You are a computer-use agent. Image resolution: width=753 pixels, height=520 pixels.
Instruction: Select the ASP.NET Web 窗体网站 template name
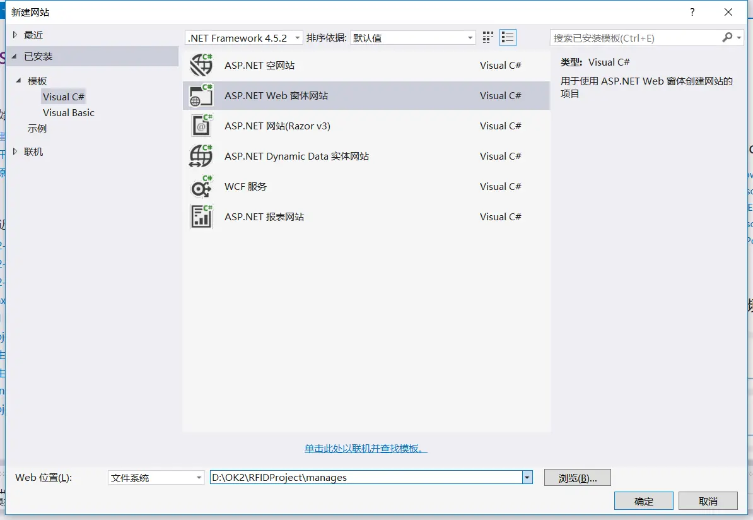[276, 95]
